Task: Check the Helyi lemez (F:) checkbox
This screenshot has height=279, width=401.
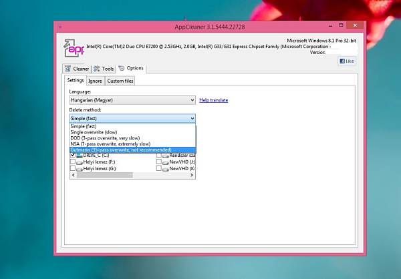Action: pyautogui.click(x=73, y=162)
